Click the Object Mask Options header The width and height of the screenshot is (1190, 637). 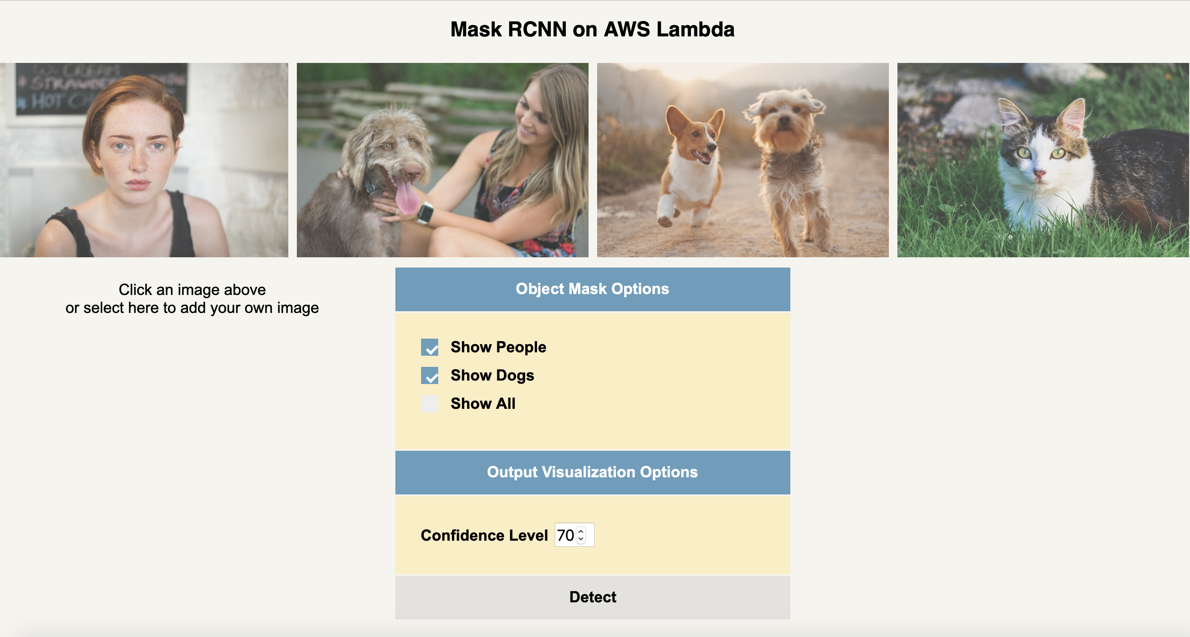click(593, 289)
